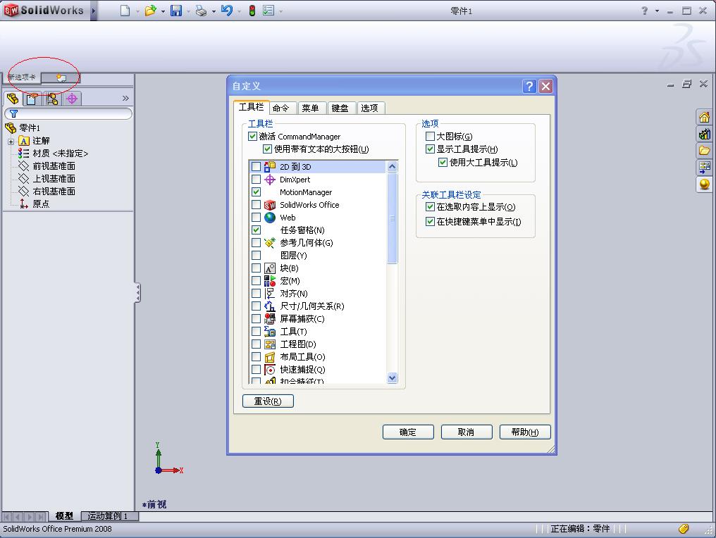The height and width of the screenshot is (538, 716).
Task: Click the 屏幕捕获 toolbar icon
Action: (x=270, y=318)
